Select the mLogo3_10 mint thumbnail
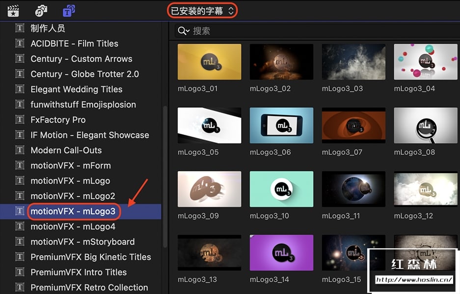 pos(282,189)
